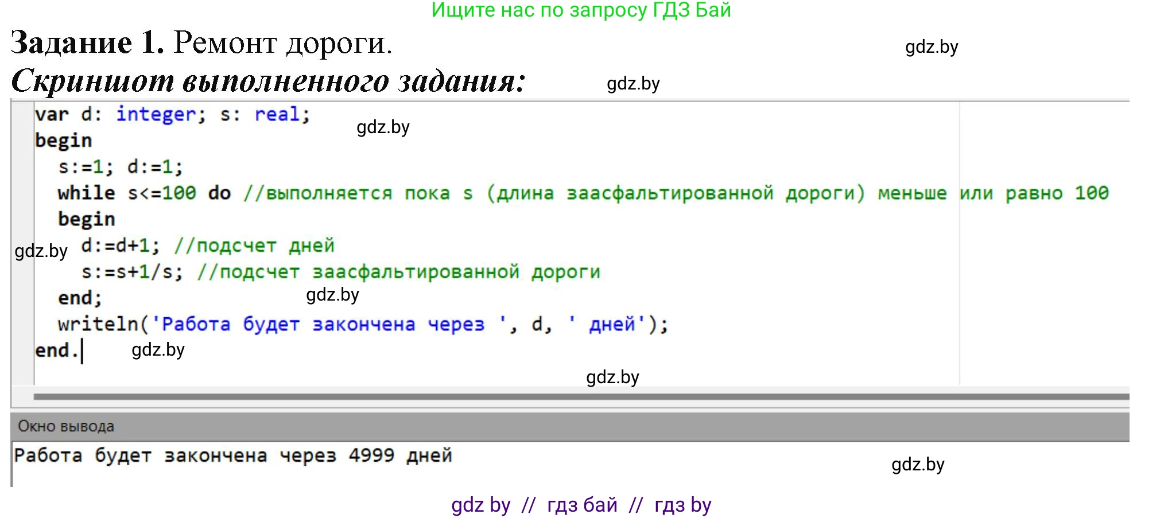Click the 'end;' line closing the loop
The height and width of the screenshot is (518, 1164).
click(79, 298)
